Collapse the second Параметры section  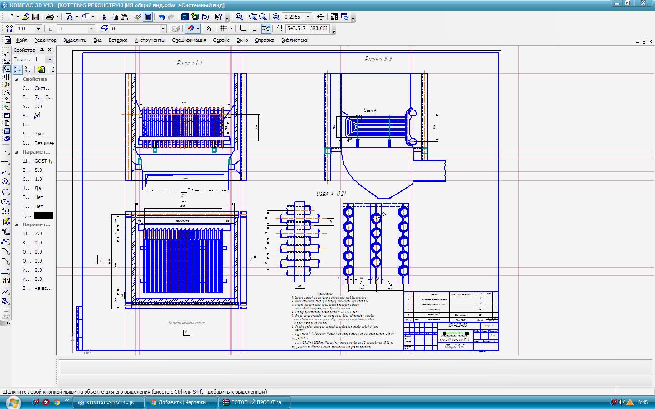(17, 224)
